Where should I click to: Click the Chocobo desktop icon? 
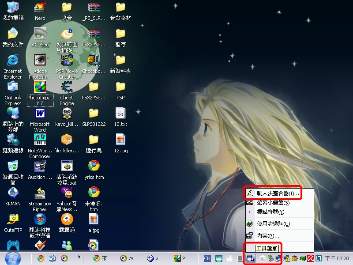click(94, 64)
